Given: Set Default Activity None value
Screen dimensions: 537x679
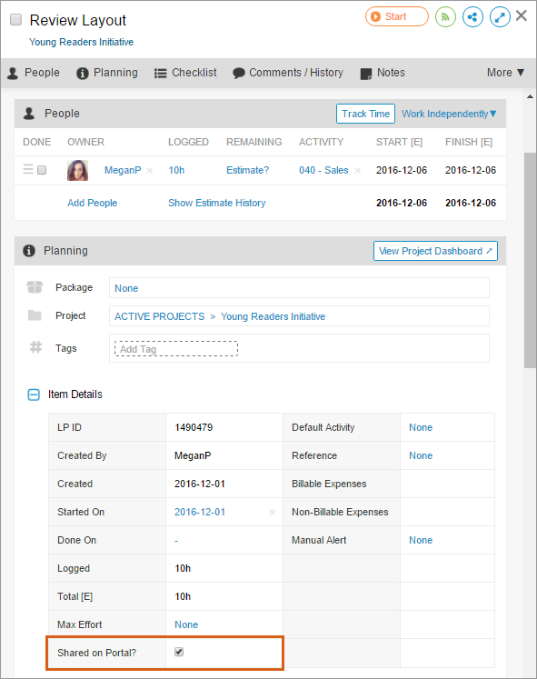Looking at the screenshot, I should click(421, 427).
